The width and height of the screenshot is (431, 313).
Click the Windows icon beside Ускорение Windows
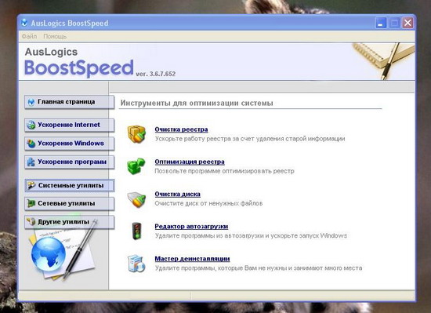point(31,144)
